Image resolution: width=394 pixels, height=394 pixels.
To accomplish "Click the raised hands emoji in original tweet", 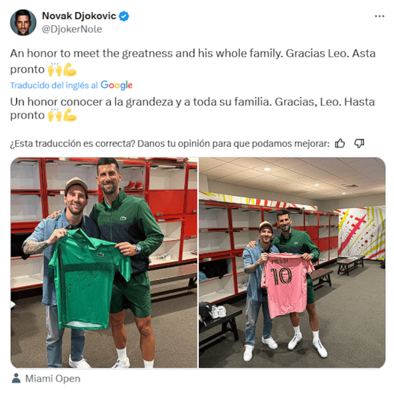I will click(55, 69).
